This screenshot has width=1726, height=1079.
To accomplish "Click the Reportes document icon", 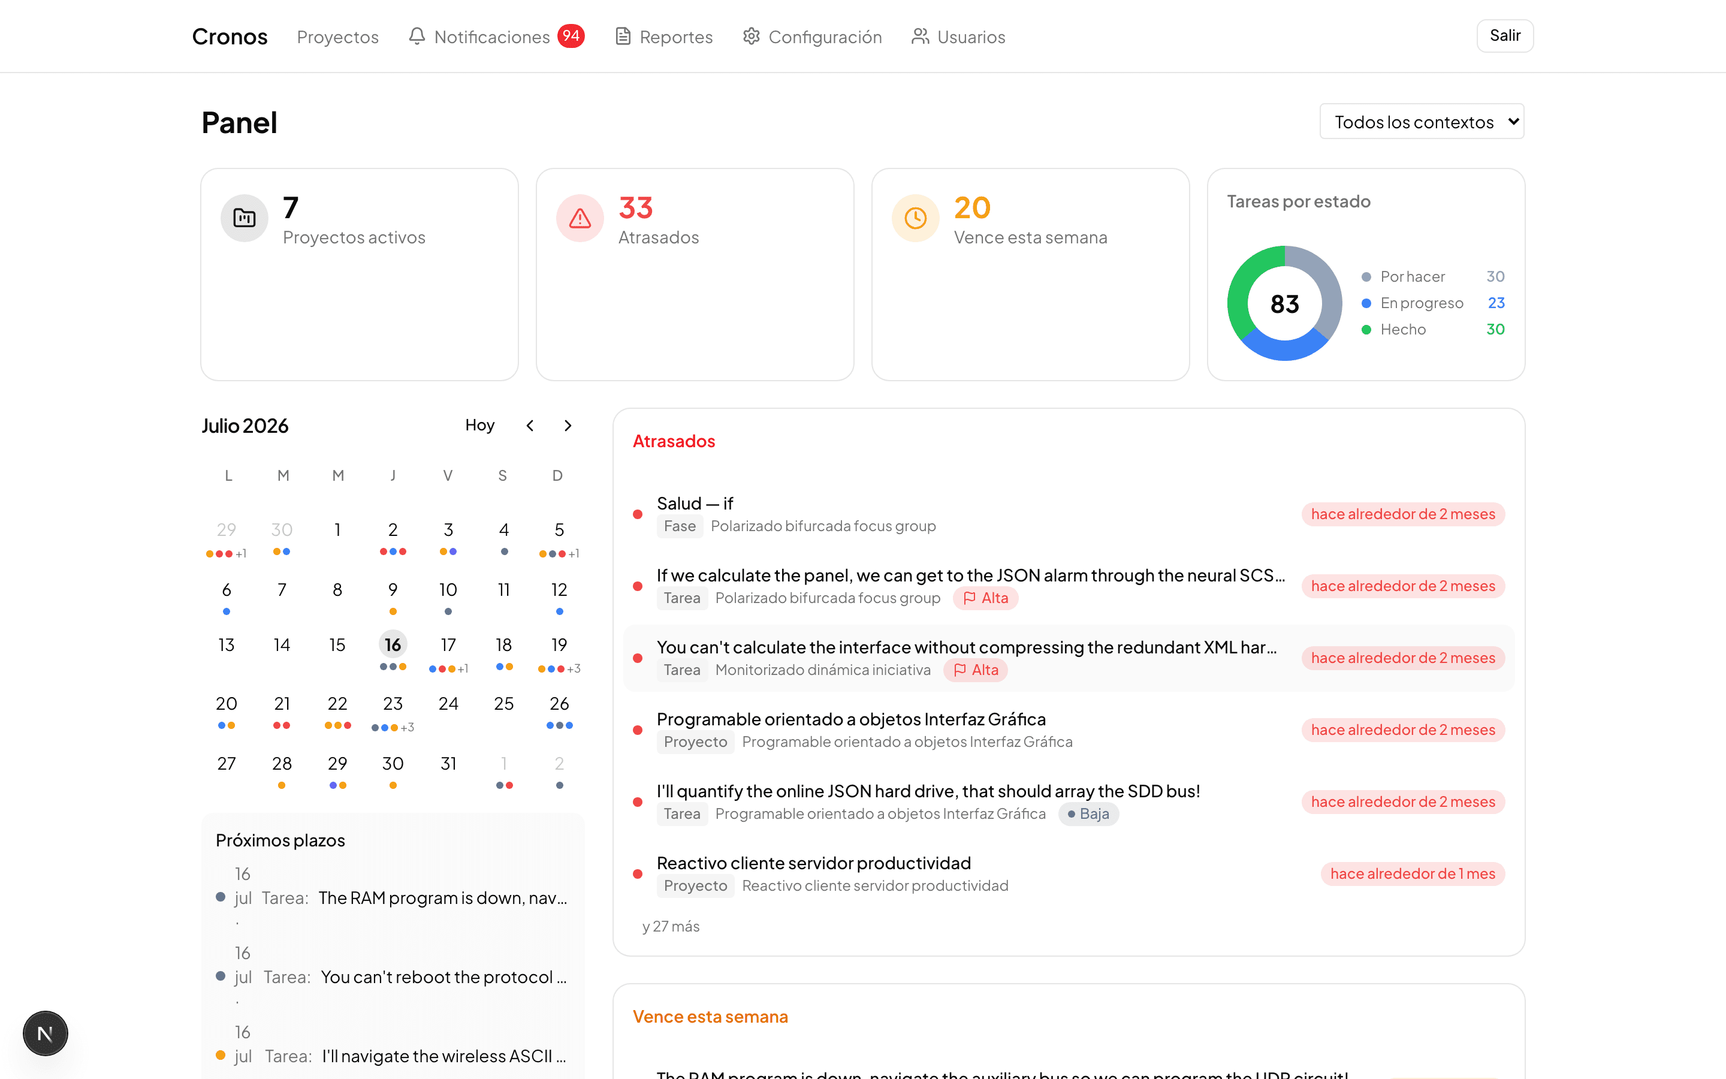I will 623,36.
